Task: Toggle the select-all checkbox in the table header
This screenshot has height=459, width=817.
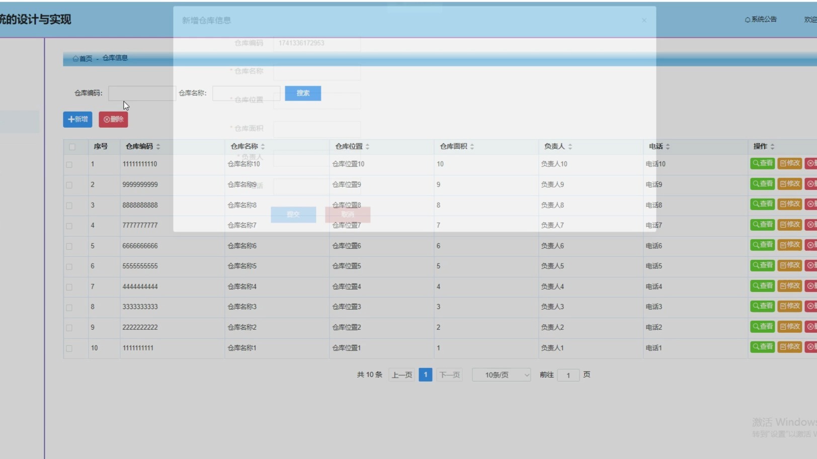Action: (72, 146)
